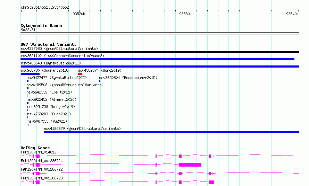The height and width of the screenshot is (186, 309).
Task: Click the chr9:93514552..93540552 coordinate label
Action: 45,8
